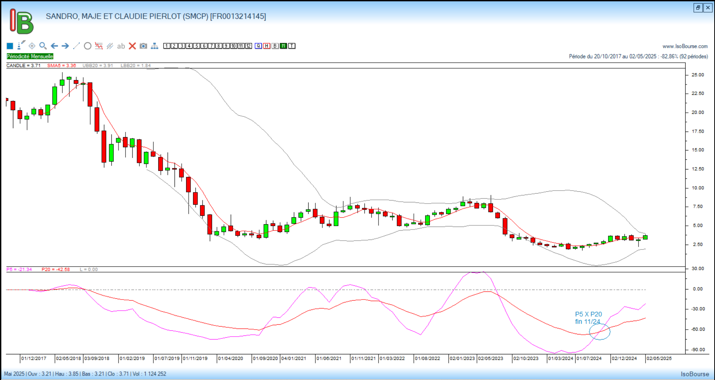Click the IsoBourse status bar label
Viewport: 715px width, 380px height.
pos(695,374)
